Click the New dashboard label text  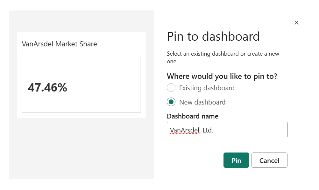click(x=202, y=102)
